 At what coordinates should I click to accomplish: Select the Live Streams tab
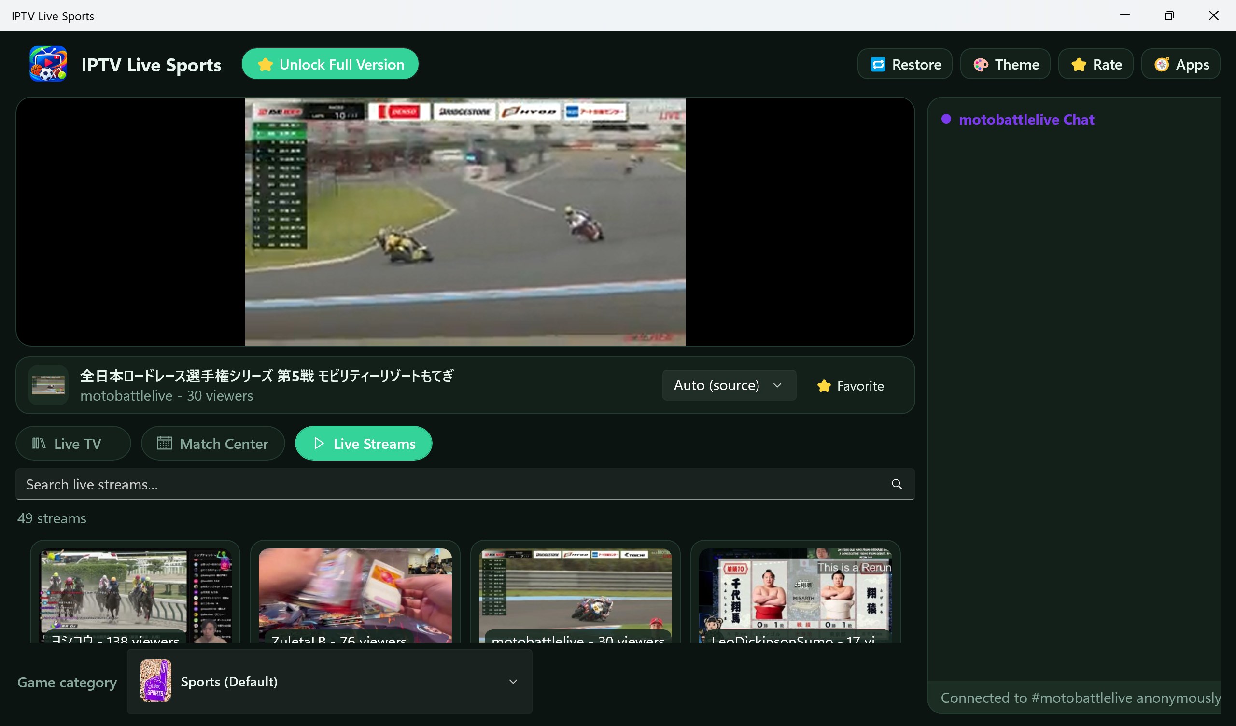[364, 444]
